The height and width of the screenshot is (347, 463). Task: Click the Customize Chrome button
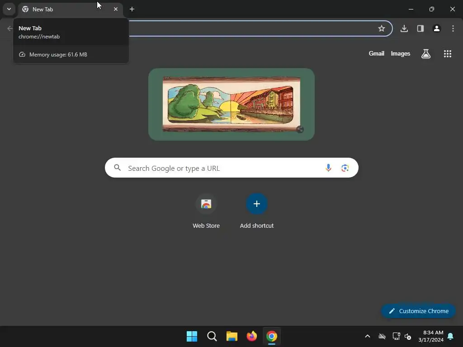tap(418, 311)
